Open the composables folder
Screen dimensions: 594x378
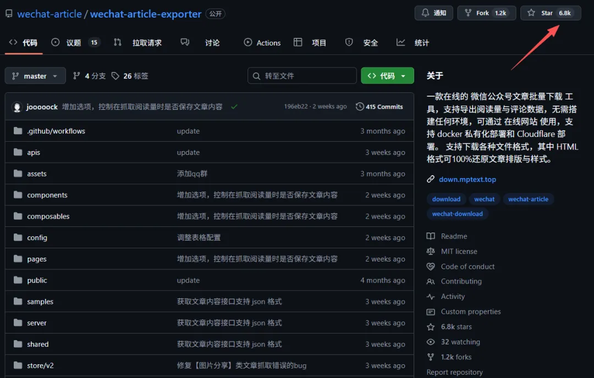coord(48,216)
